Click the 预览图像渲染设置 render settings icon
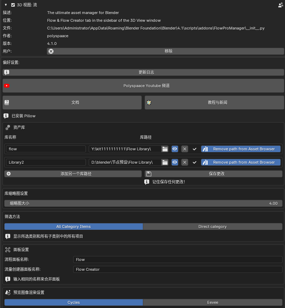Image resolution: width=285 pixels, height=308 pixels. click(x=8, y=293)
